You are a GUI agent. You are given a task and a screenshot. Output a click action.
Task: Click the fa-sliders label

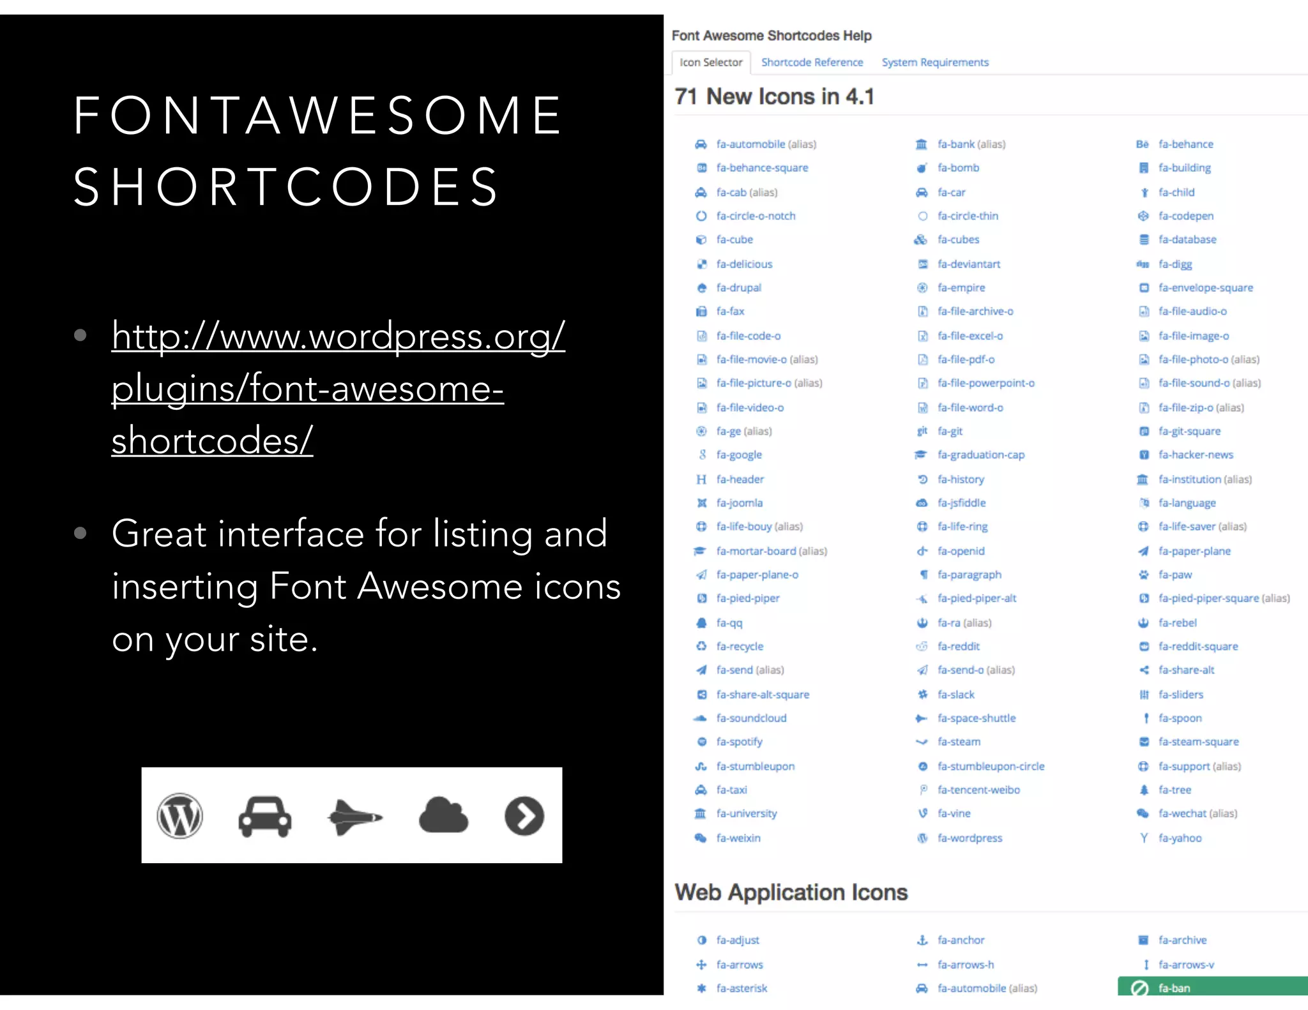click(1180, 695)
